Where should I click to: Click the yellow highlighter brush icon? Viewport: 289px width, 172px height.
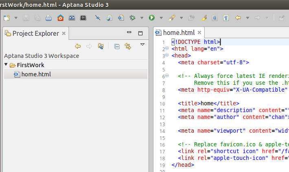204,18
